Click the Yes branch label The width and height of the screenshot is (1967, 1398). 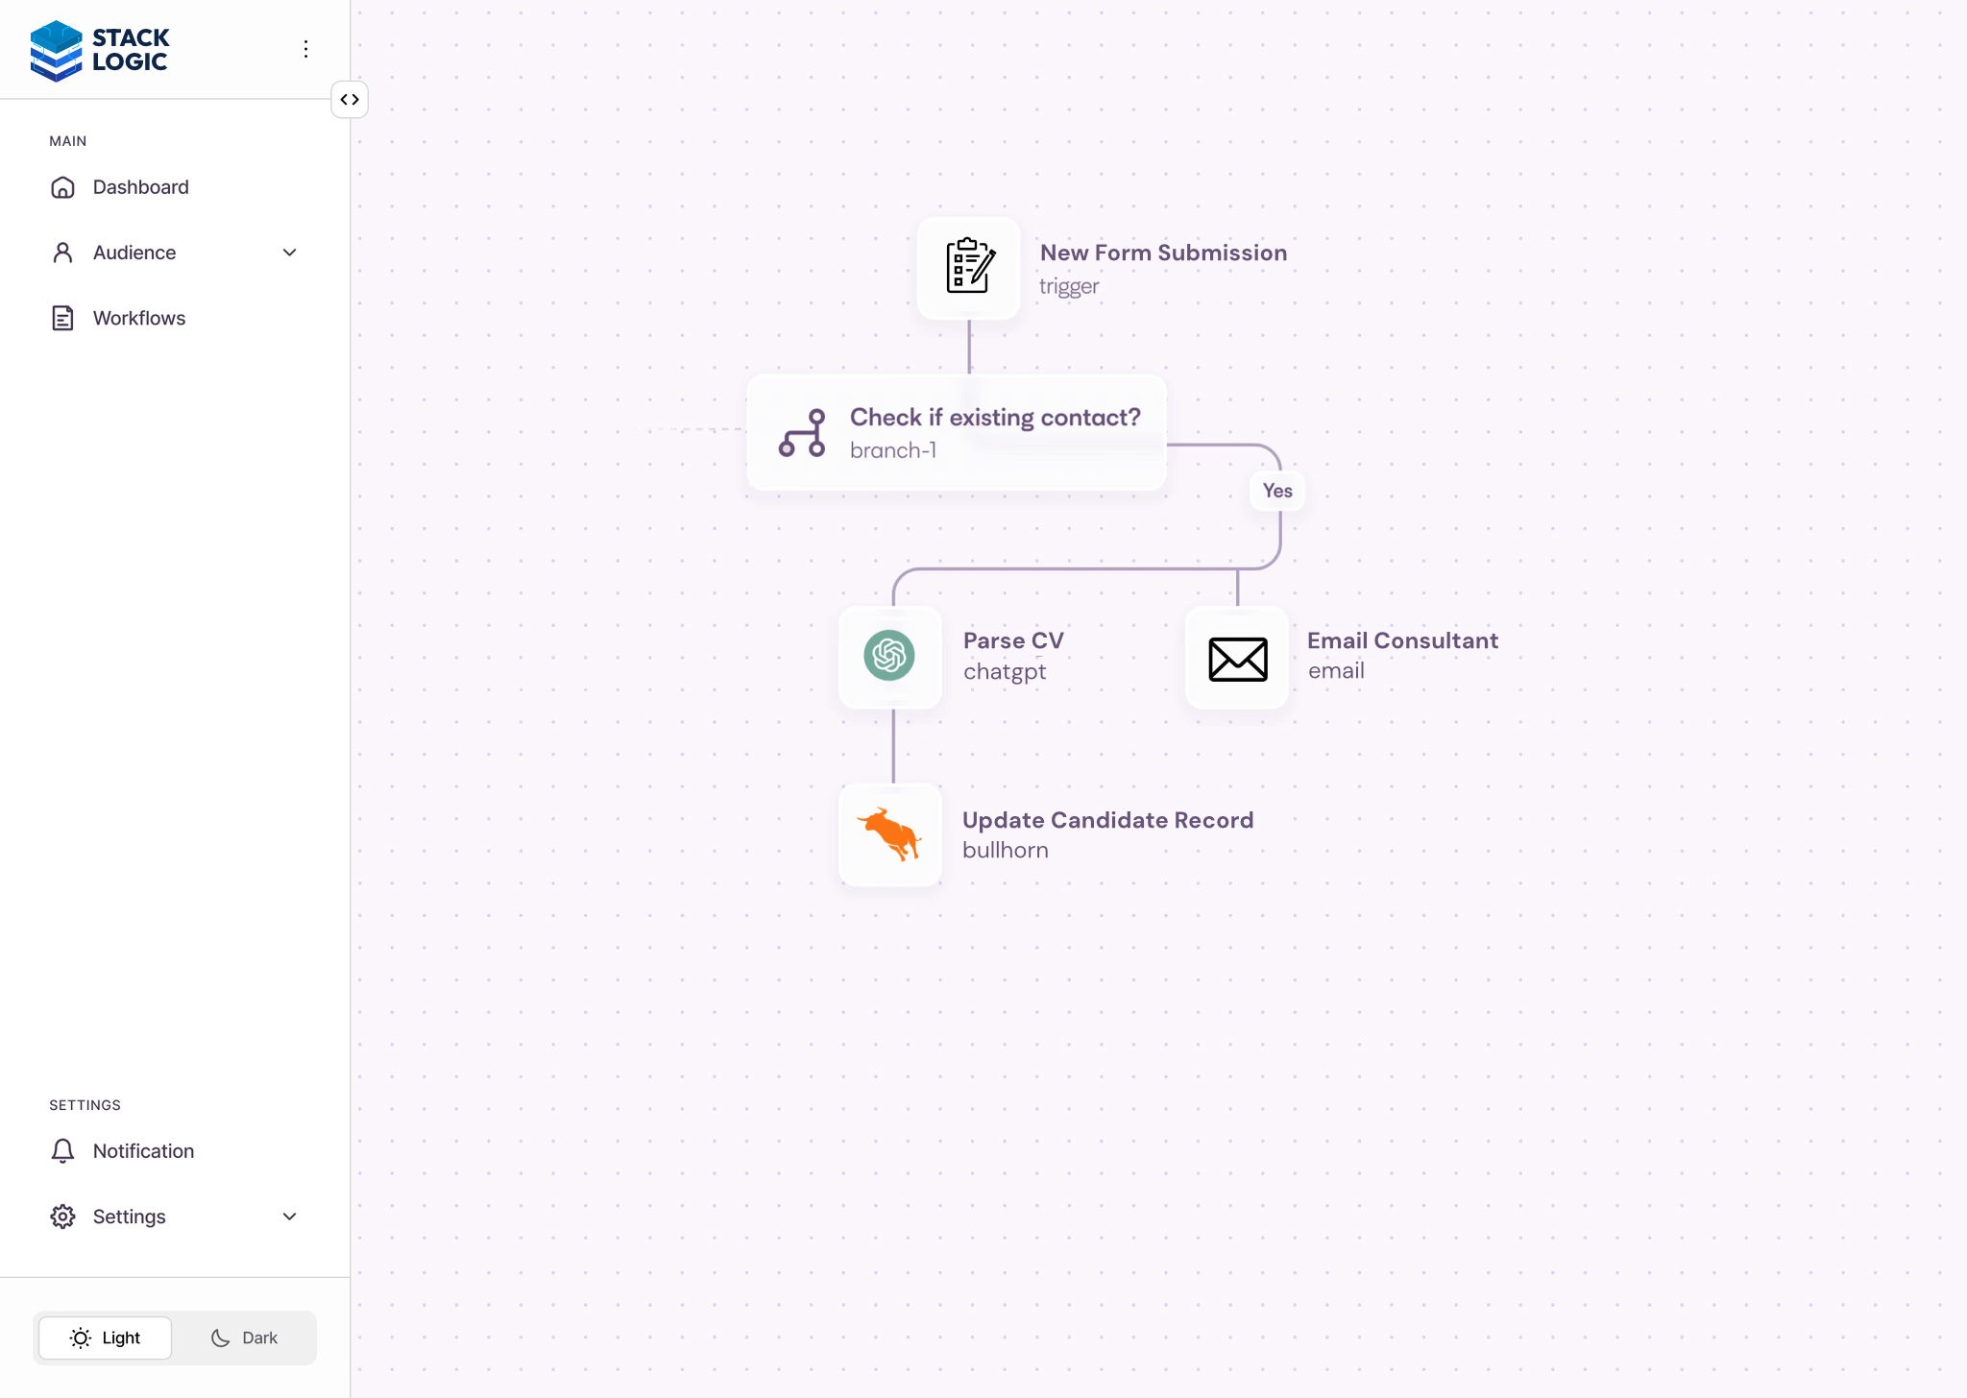coord(1277,491)
